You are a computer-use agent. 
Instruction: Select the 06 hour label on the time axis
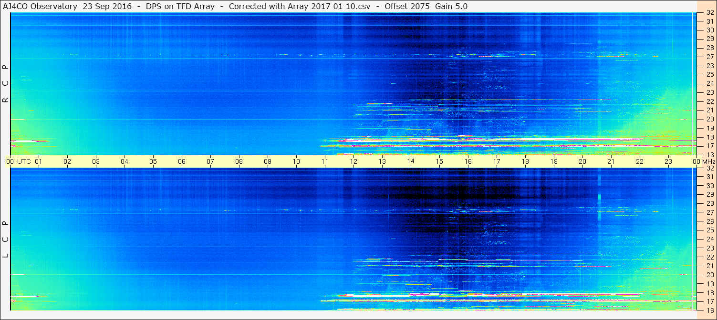pyautogui.click(x=182, y=161)
